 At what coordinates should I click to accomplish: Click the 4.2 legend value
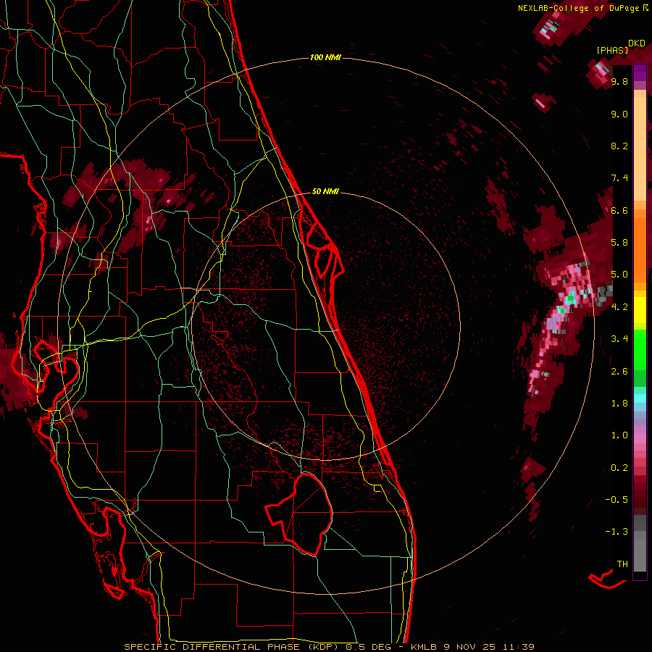619,307
